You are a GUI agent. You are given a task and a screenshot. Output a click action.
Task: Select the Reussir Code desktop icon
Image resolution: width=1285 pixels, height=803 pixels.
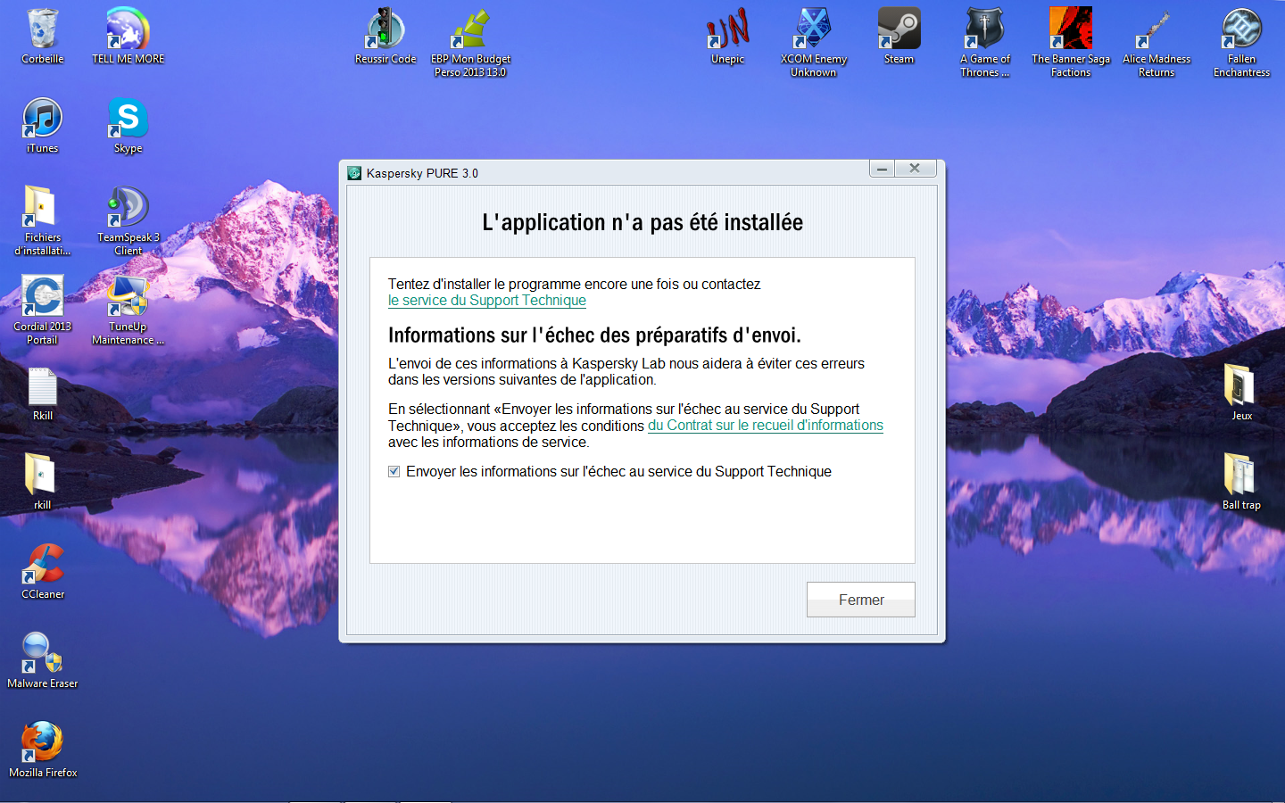[x=385, y=36]
